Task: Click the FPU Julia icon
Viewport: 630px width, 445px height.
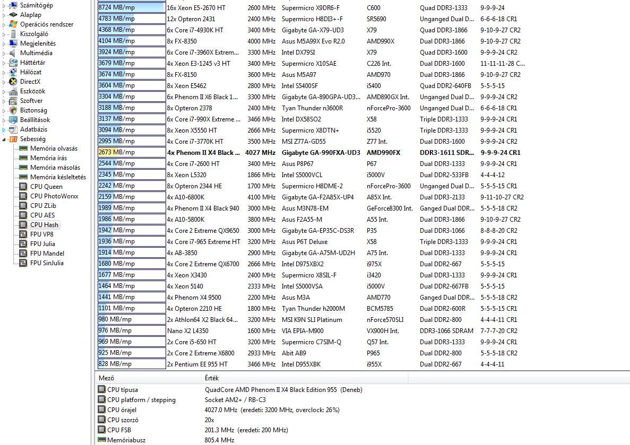Action: [x=23, y=244]
